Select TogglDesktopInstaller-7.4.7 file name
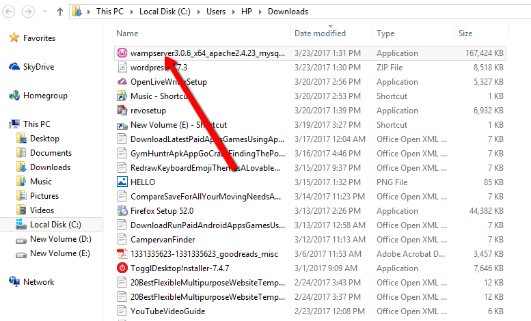The height and width of the screenshot is (321, 531). coord(180,268)
